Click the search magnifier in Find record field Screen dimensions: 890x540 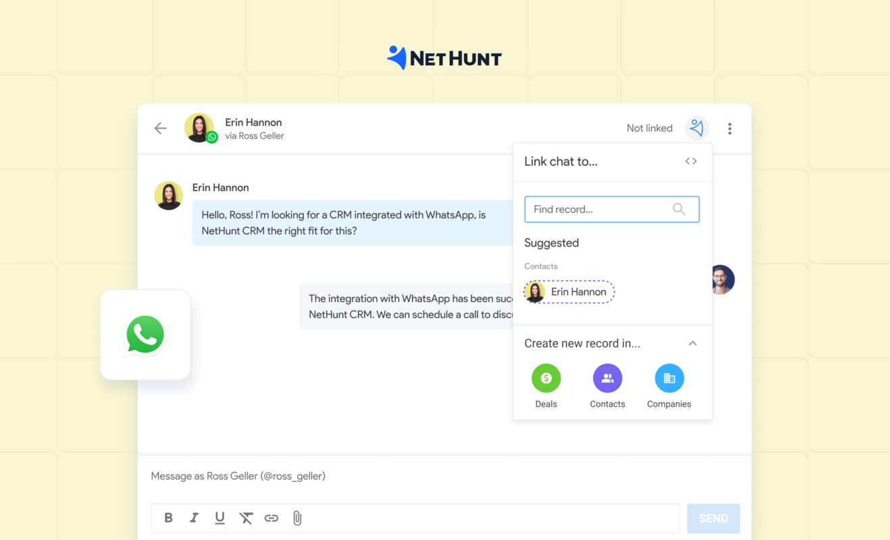coord(679,209)
